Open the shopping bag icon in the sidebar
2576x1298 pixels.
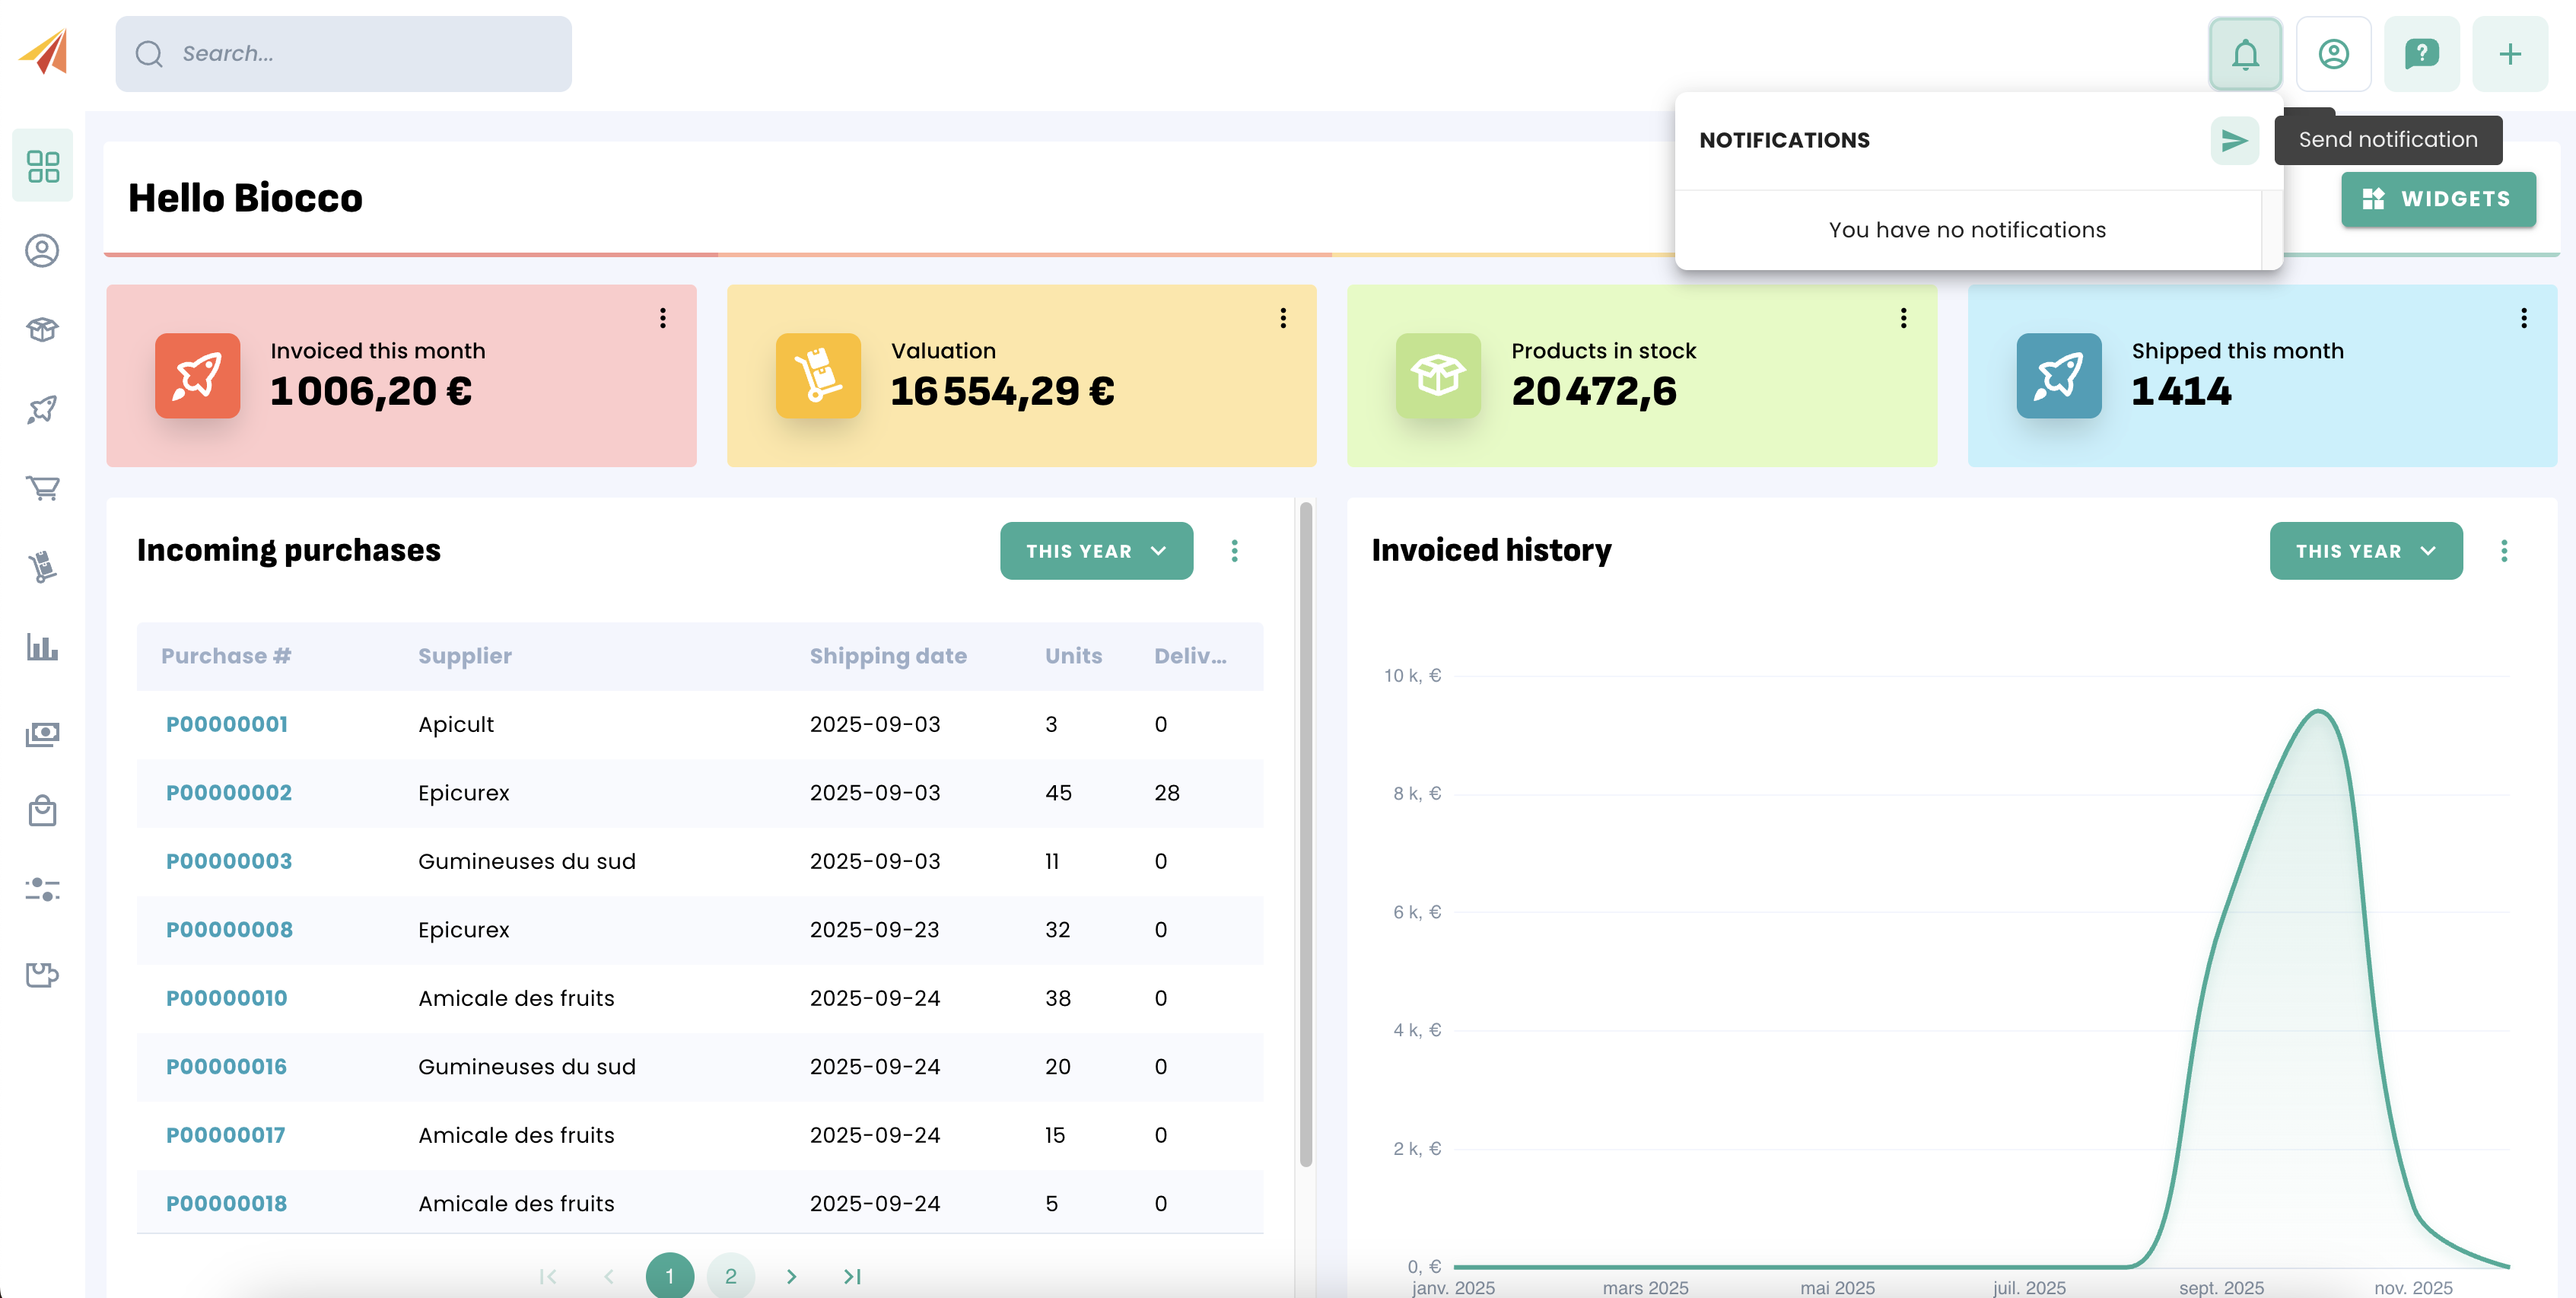click(x=43, y=810)
